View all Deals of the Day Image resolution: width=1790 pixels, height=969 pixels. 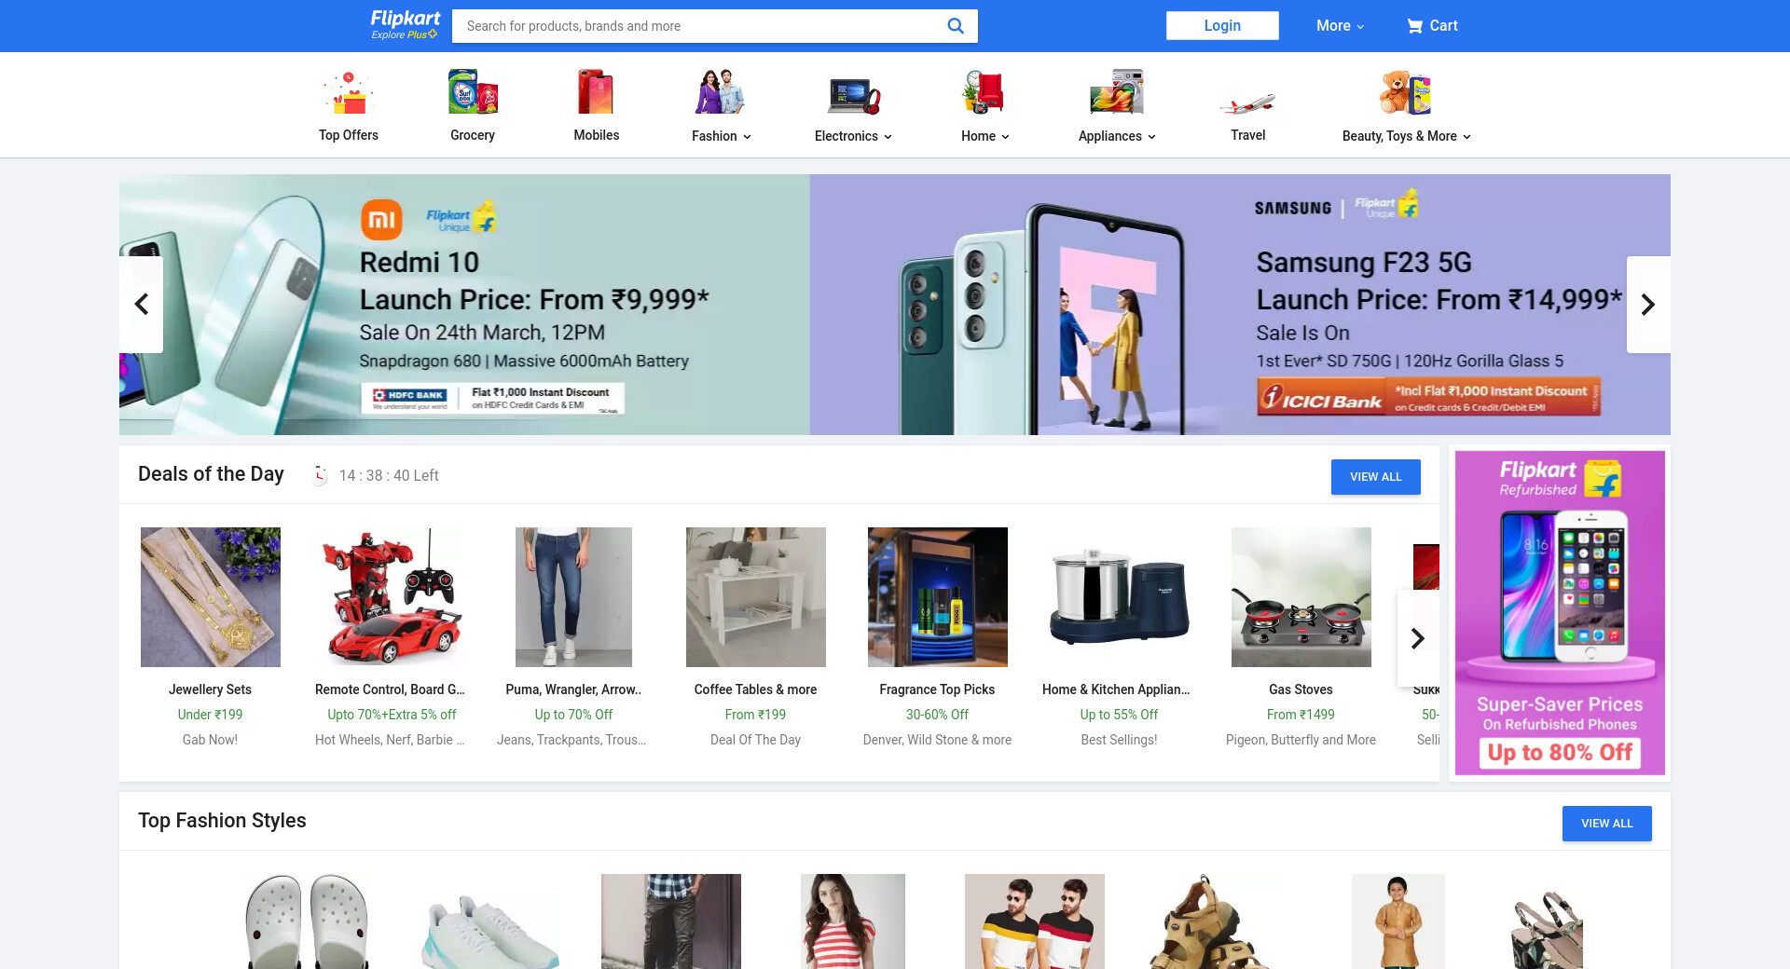[1376, 477]
